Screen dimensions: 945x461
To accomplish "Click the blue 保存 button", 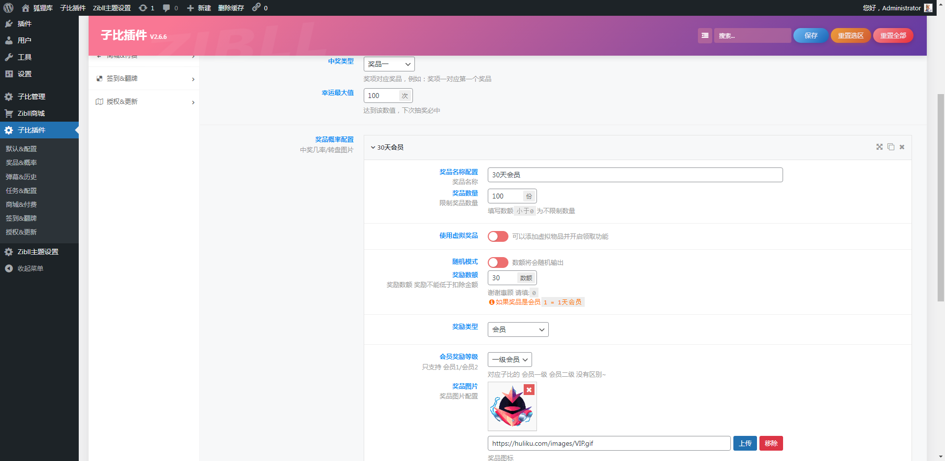I will (x=810, y=35).
